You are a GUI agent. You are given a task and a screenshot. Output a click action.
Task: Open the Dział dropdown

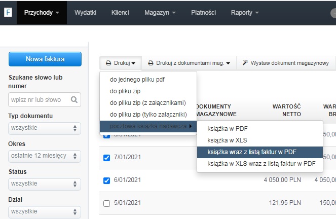(x=45, y=210)
